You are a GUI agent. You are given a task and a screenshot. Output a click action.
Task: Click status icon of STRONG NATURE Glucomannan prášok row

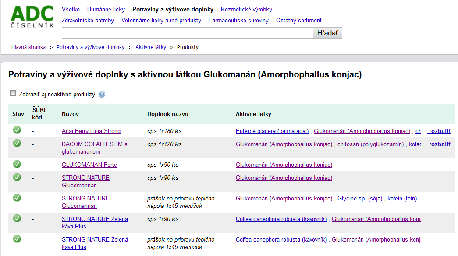(x=17, y=198)
